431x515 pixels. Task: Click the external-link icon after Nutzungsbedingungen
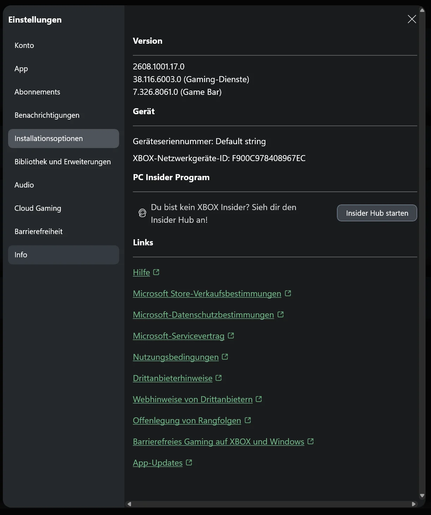(225, 357)
